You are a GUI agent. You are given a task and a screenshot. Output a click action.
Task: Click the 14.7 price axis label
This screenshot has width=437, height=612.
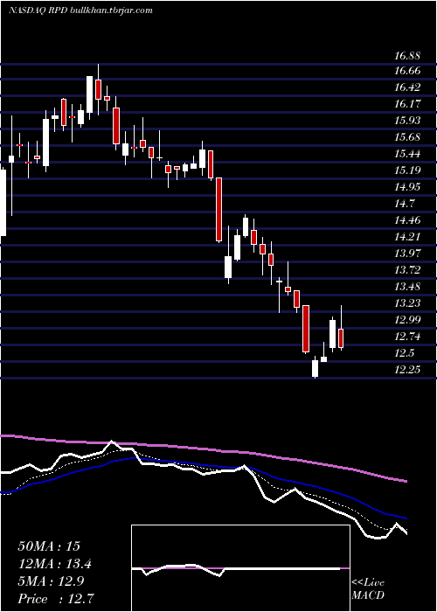point(404,204)
